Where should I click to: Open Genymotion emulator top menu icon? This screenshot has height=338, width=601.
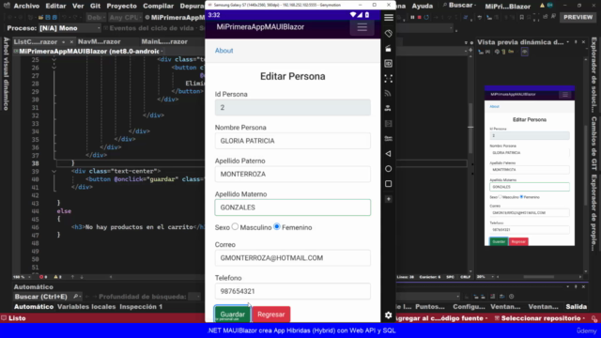pos(388,18)
